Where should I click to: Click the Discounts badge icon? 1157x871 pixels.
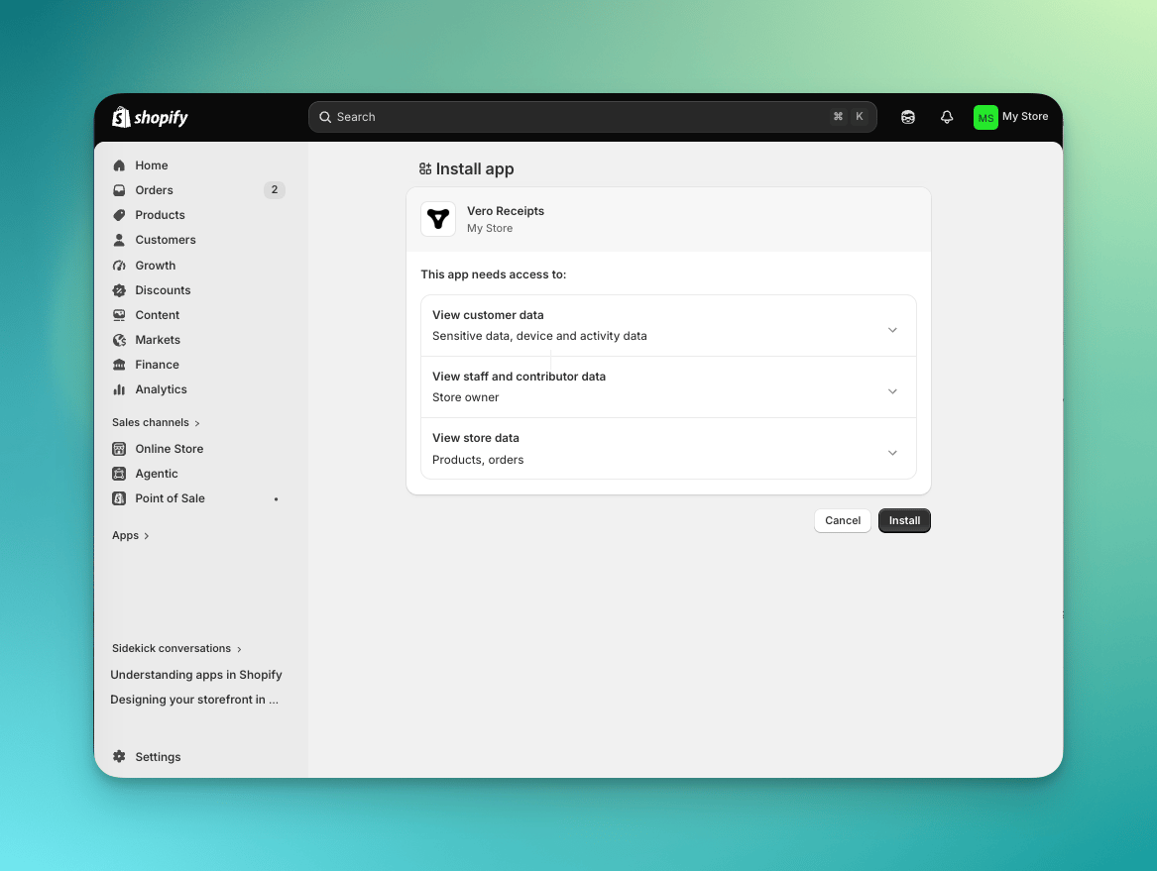(x=119, y=290)
